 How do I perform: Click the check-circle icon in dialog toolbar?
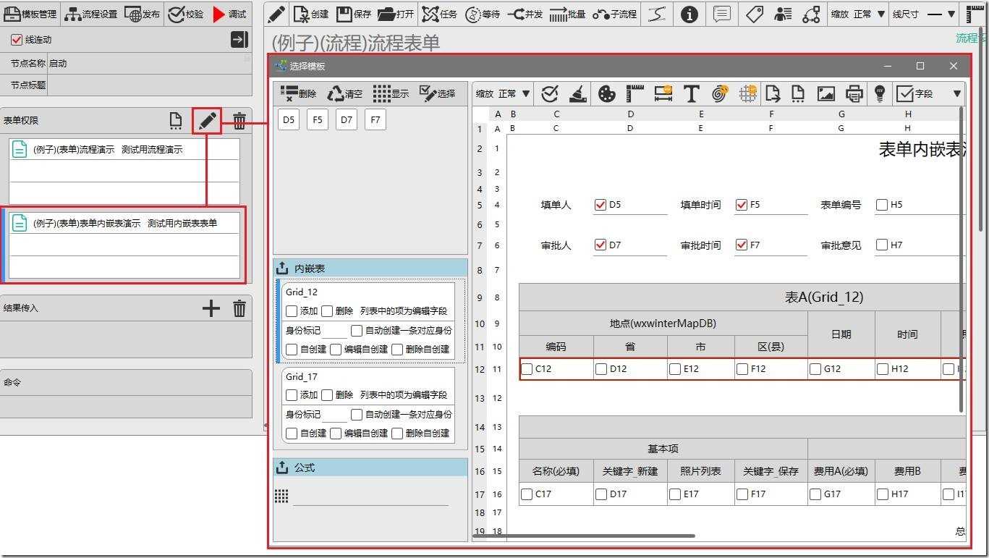click(x=550, y=93)
